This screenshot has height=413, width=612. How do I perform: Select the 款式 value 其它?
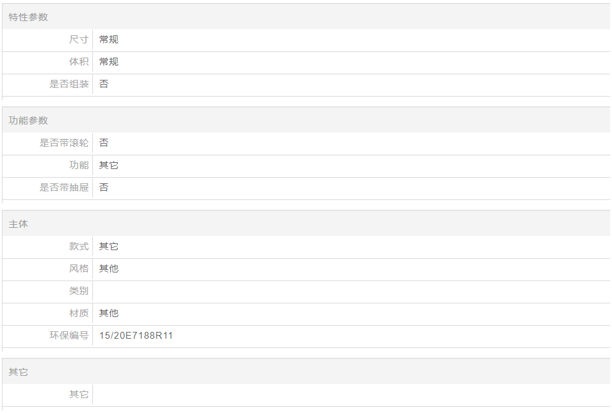click(x=109, y=246)
